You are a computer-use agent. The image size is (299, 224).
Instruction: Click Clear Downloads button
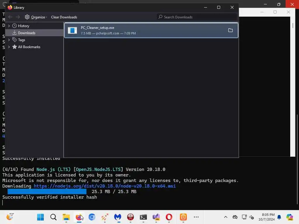(x=64, y=17)
